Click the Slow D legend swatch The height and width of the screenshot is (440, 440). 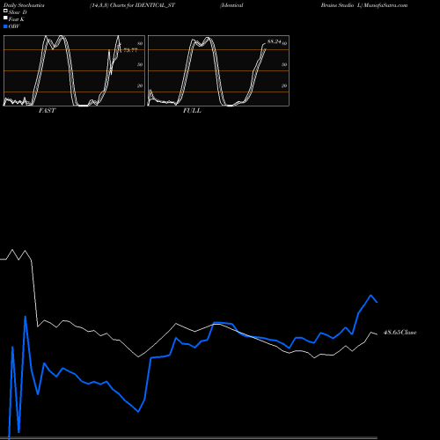pos(5,11)
